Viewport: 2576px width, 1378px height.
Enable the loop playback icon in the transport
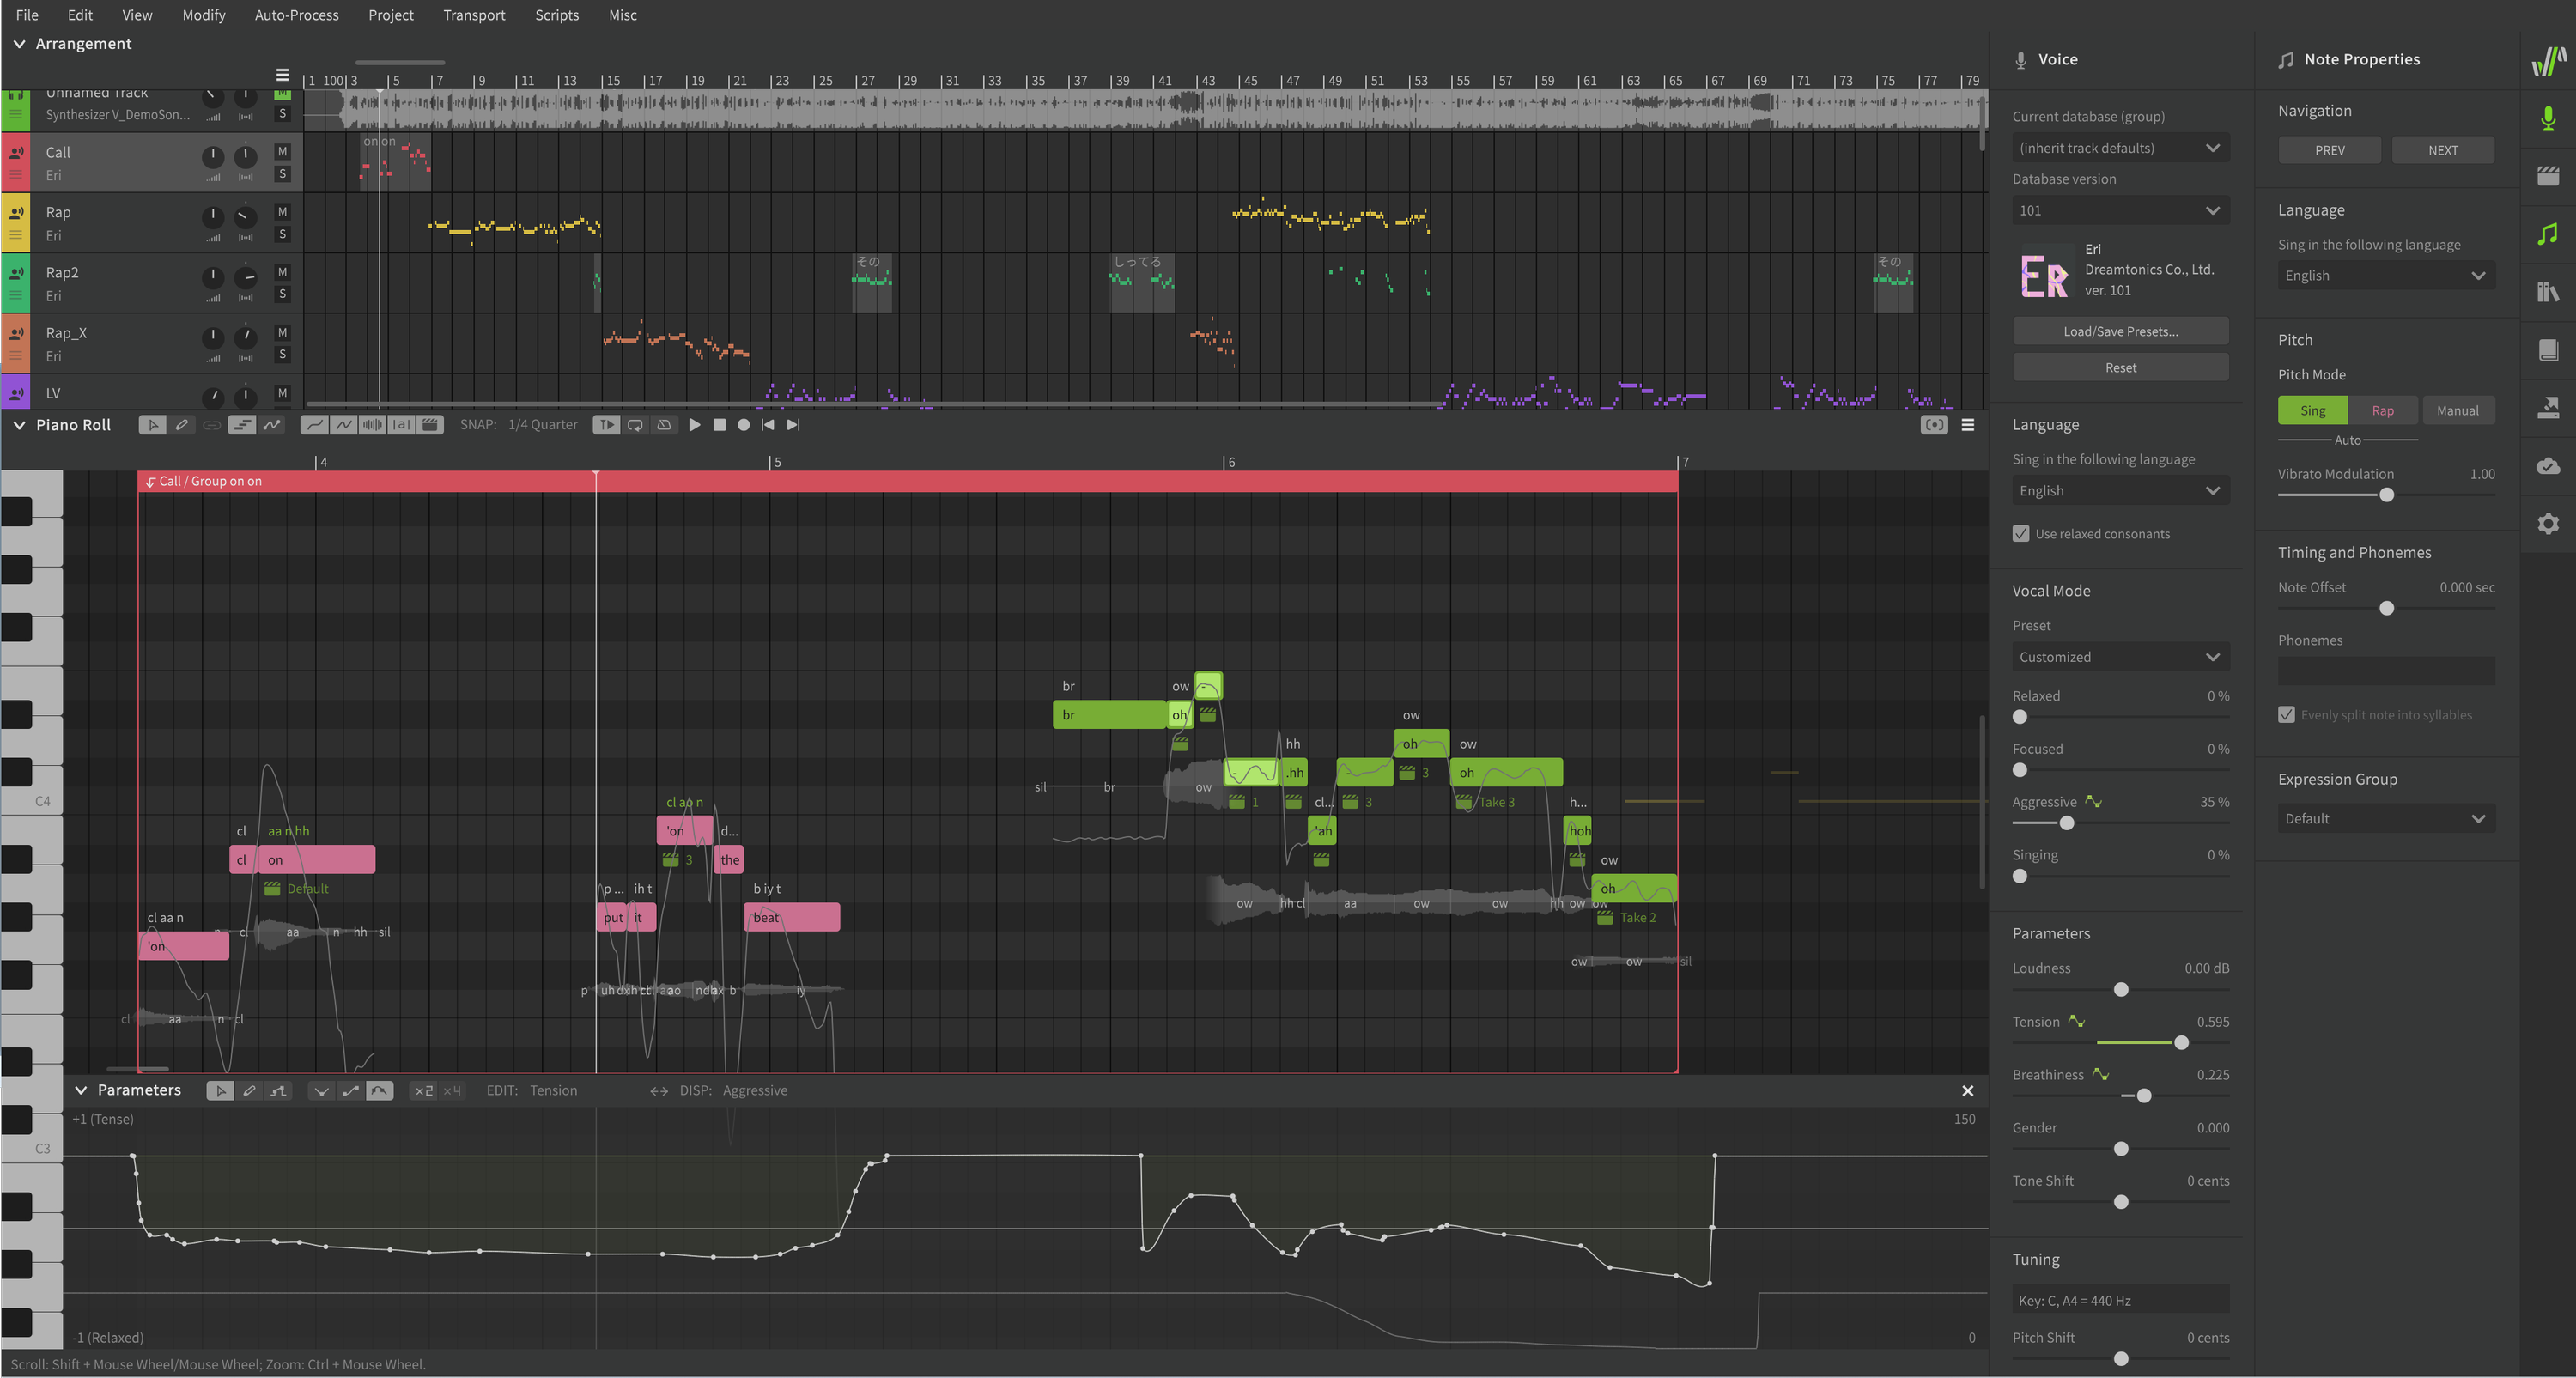[636, 424]
